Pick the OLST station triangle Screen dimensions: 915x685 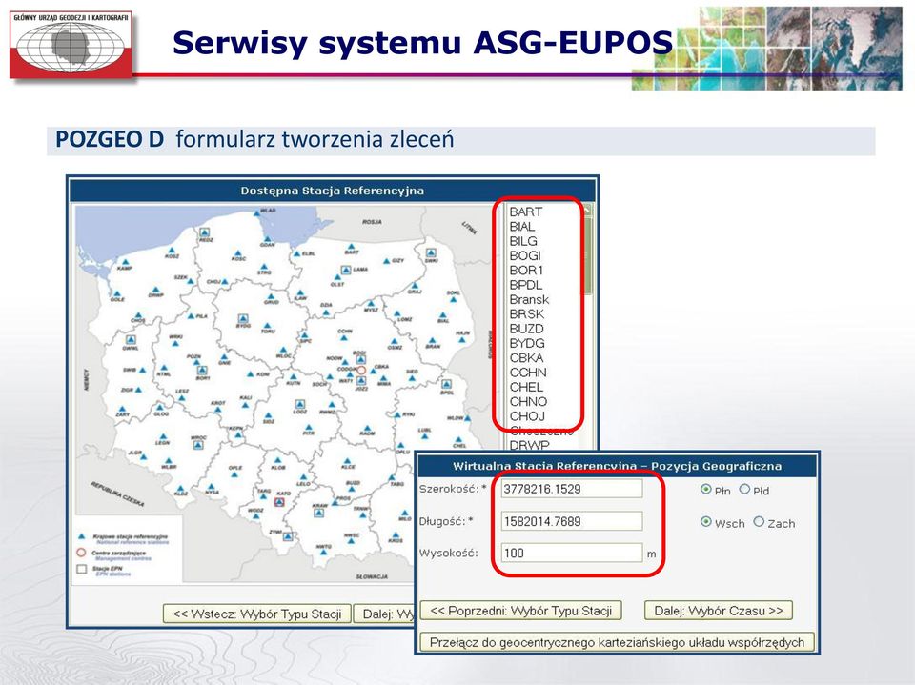coord(337,278)
